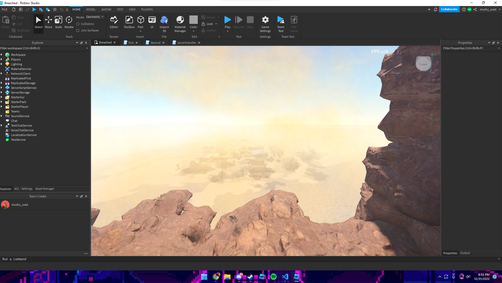Enable the Join Surfaces checkbox
This screenshot has height=283, width=502.
[78, 30]
